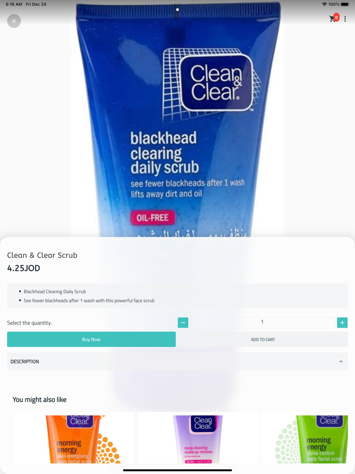Tap the image carousel page indicator dot

click(177, 10)
